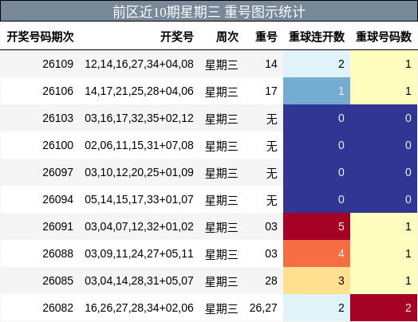Select issue number 26091

click(58, 226)
